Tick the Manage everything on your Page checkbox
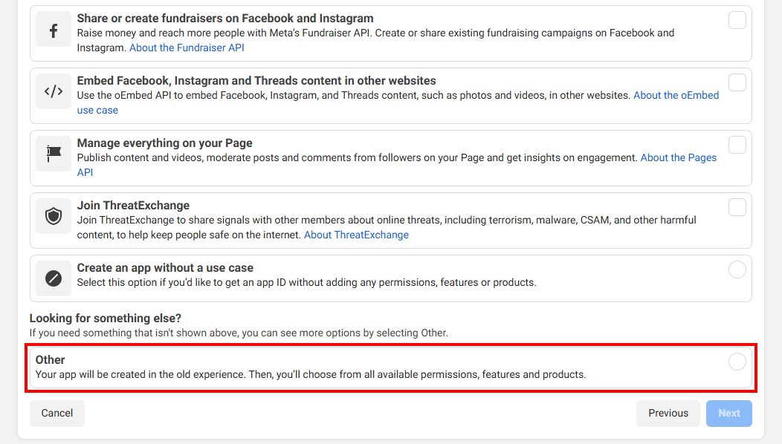Screen dimensions: 782x444 coord(737,145)
